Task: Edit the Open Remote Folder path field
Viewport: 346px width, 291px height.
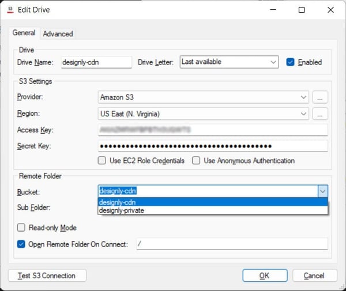Action: (232, 244)
